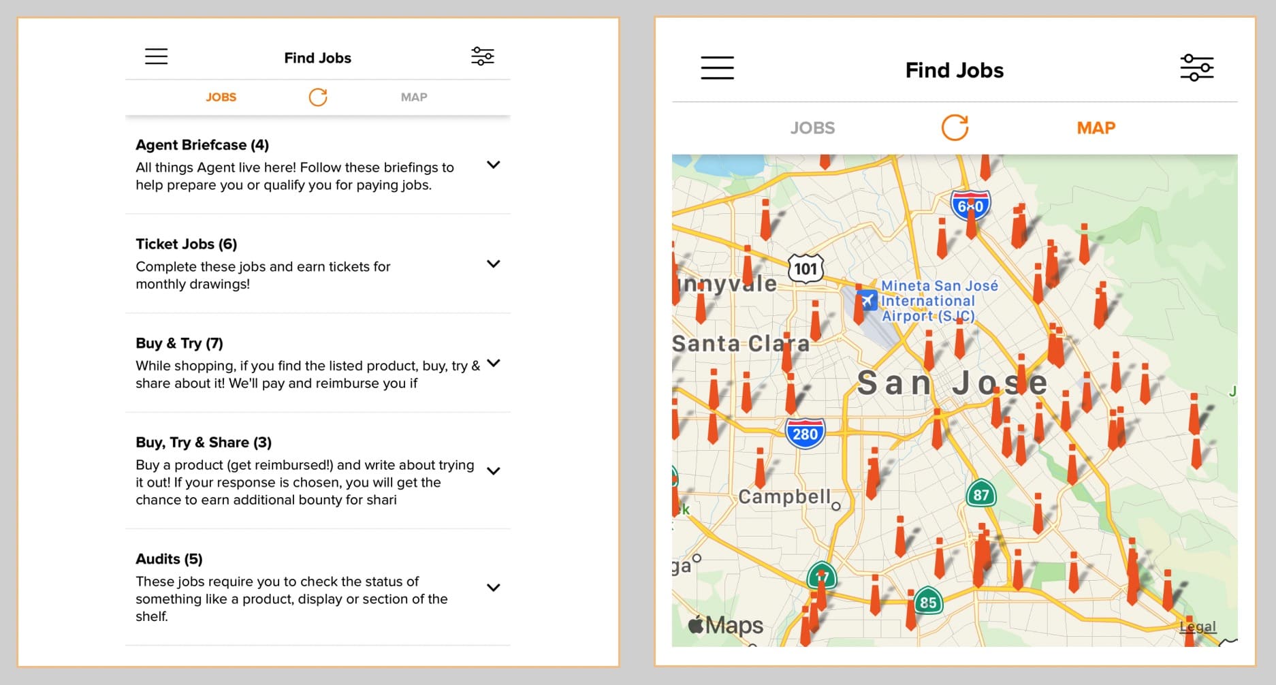Switch to JOBS tab in map screen
The image size is (1276, 685).
point(812,128)
